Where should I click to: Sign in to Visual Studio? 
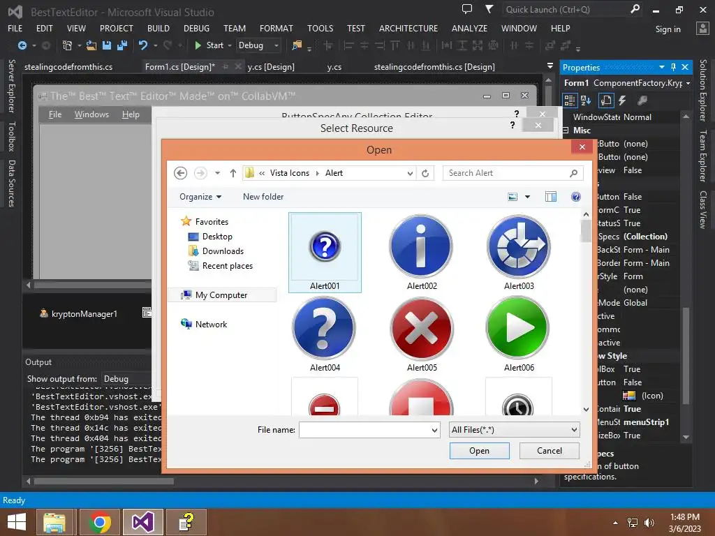tap(668, 29)
